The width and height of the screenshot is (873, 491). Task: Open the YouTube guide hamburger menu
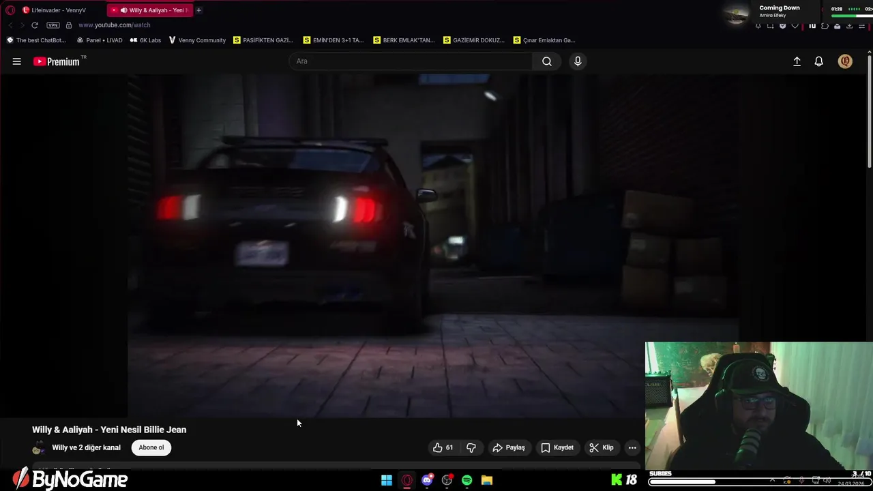pyautogui.click(x=16, y=61)
